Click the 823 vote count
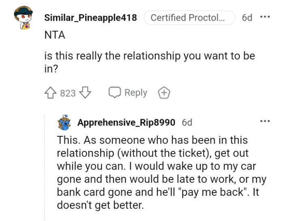This screenshot has width=284, height=221. [x=68, y=93]
